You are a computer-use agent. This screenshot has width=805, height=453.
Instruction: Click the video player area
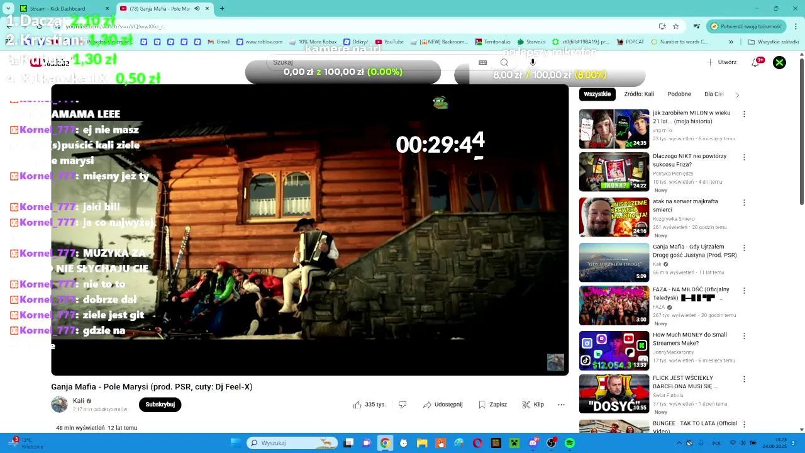[x=309, y=230]
